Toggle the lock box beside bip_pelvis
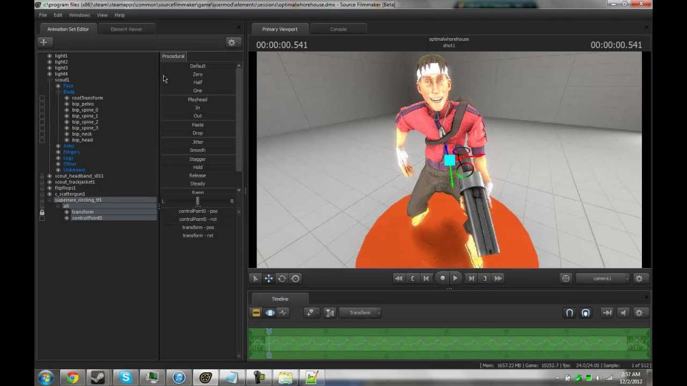687x386 pixels. 42,104
